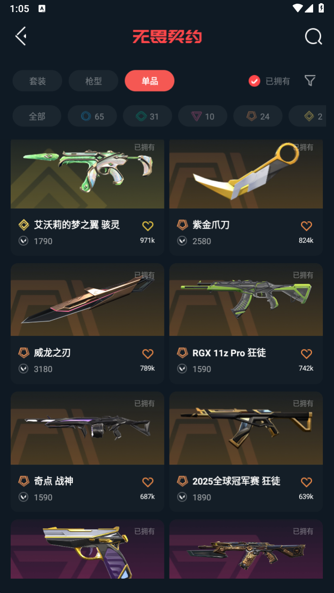
Task: Favorite 威龙之刃 with its heart icon
Action: (148, 354)
